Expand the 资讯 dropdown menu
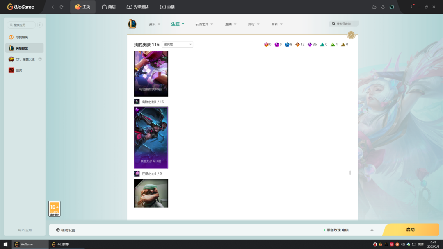443x249 pixels. pyautogui.click(x=154, y=24)
